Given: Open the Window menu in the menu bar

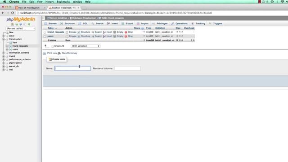Looking at the screenshot, I should click(77, 2).
